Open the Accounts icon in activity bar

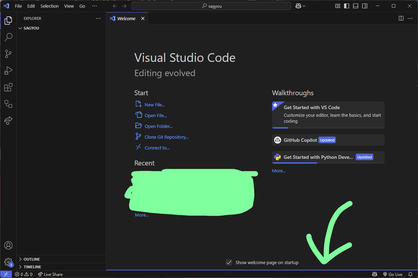(8, 245)
